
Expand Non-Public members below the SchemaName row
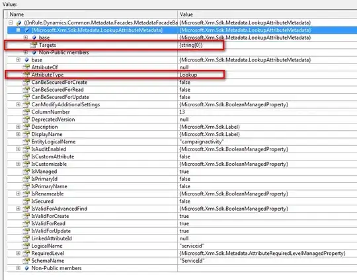pos(18,268)
